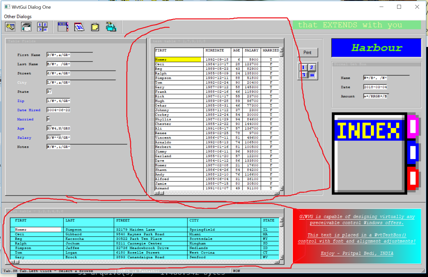Click the West Covina city cell
The width and height of the screenshot is (428, 277).
224,252
